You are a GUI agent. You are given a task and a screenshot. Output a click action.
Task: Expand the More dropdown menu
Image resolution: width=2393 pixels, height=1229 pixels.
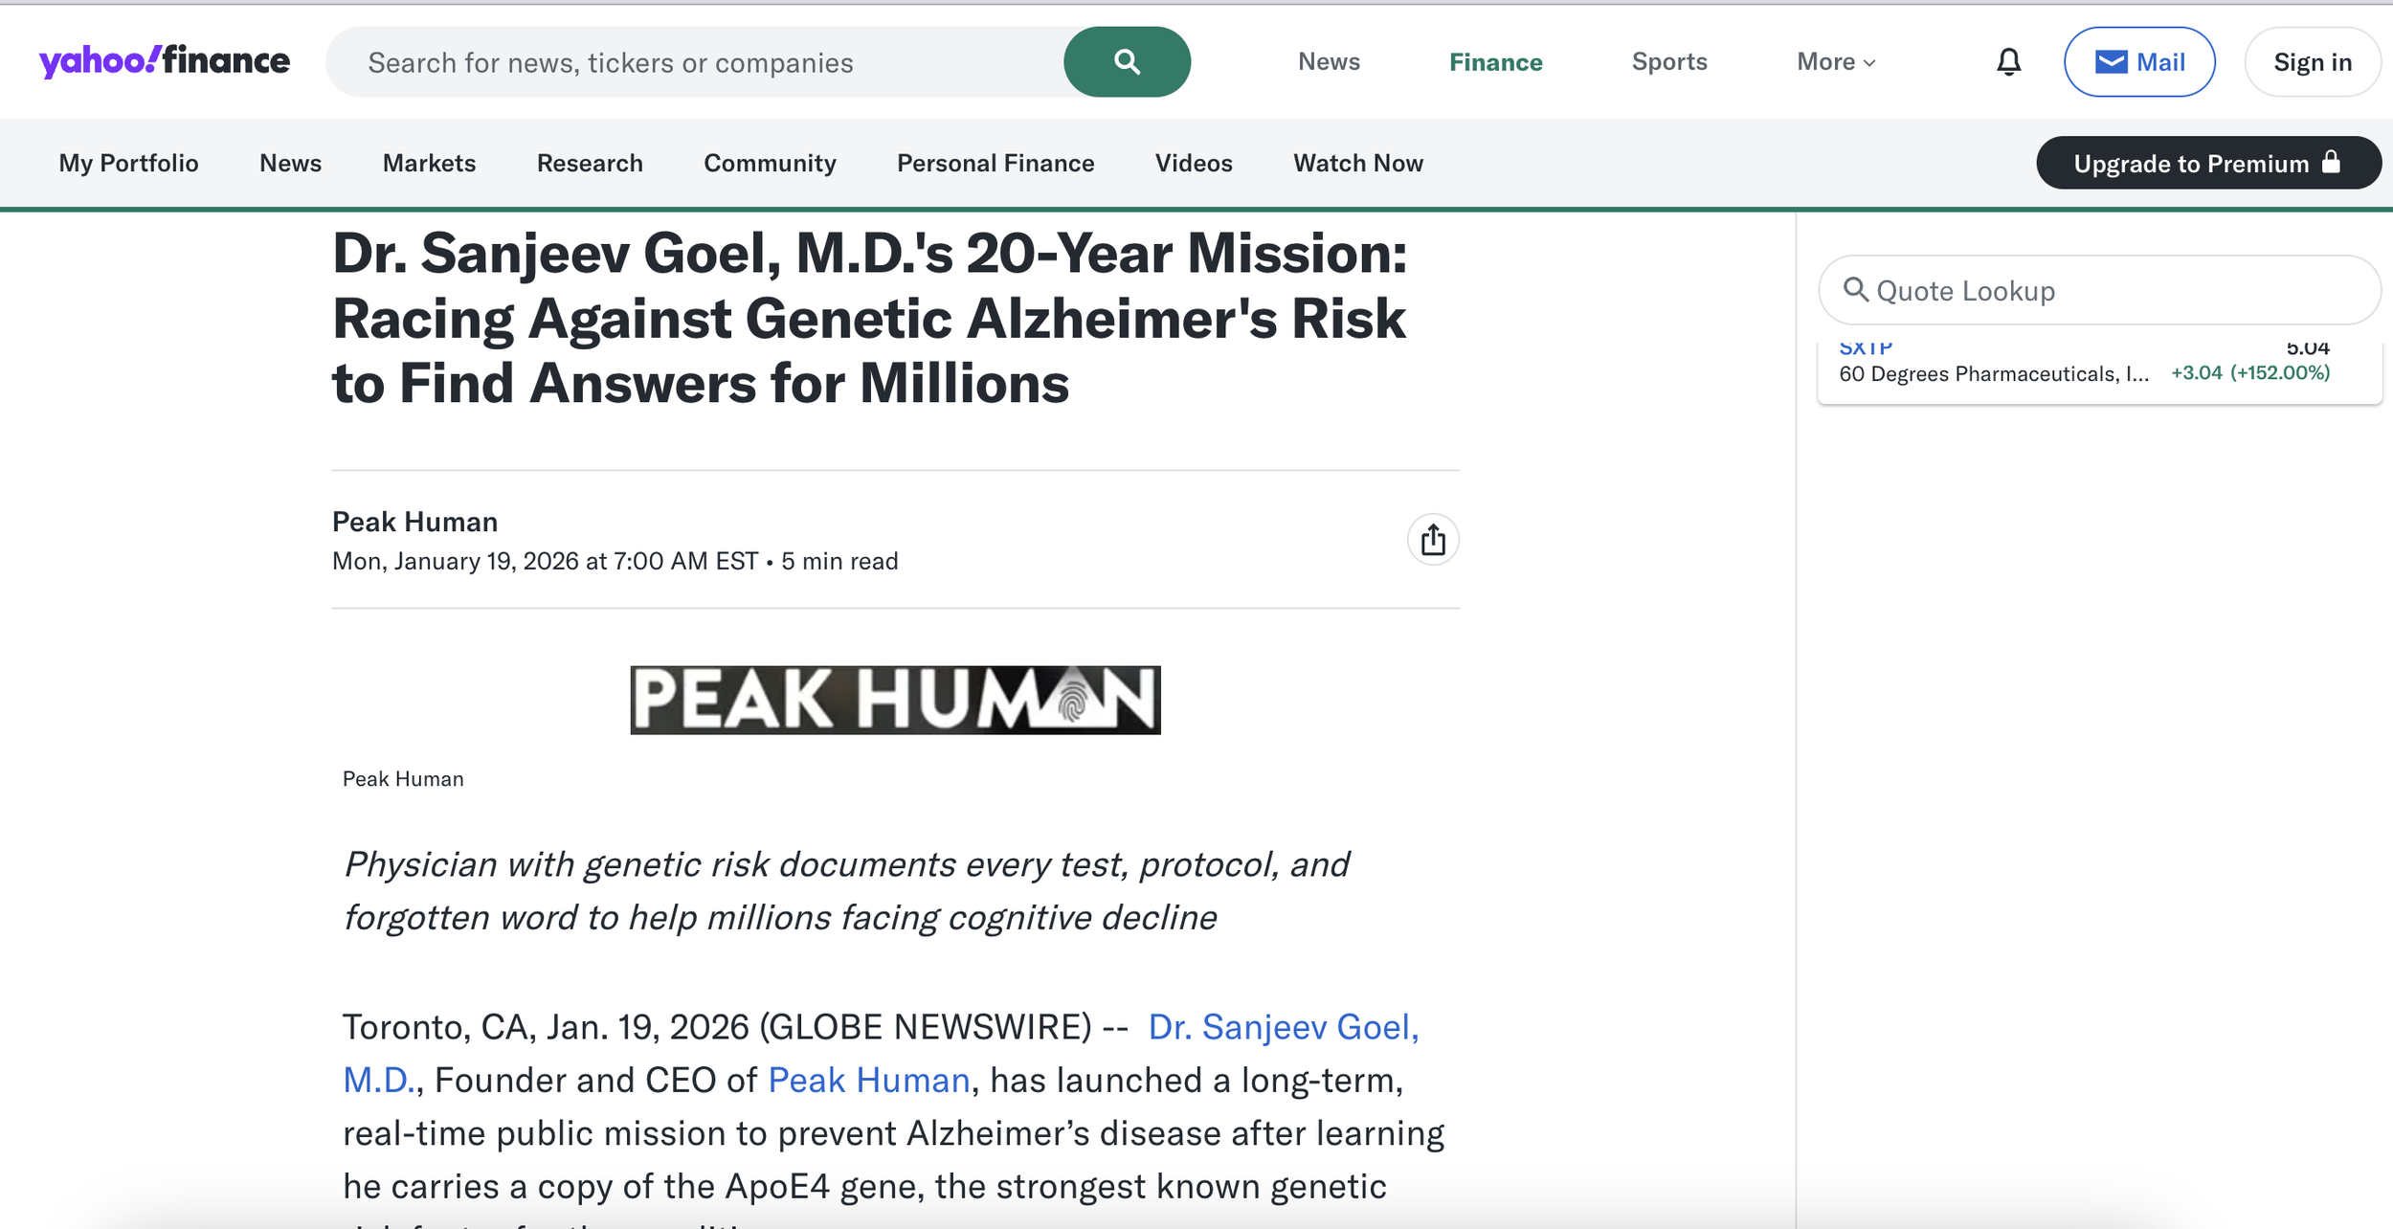[x=1835, y=62]
